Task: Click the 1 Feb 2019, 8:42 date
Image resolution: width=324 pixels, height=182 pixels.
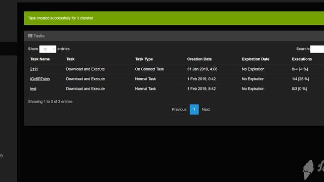Action: pos(201,89)
